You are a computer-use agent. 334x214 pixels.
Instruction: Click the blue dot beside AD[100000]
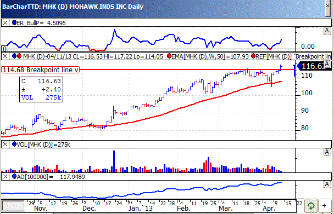pyautogui.click(x=14, y=176)
